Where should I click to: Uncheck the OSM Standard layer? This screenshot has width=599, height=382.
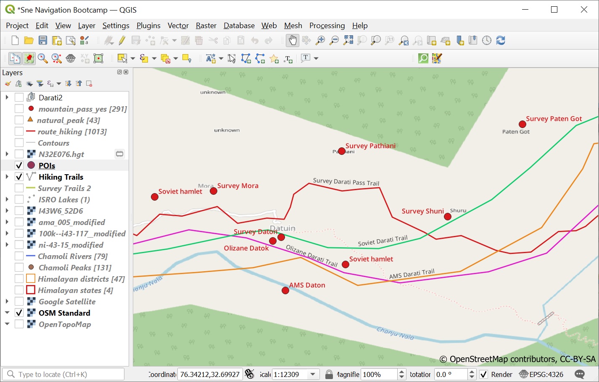[x=19, y=313]
